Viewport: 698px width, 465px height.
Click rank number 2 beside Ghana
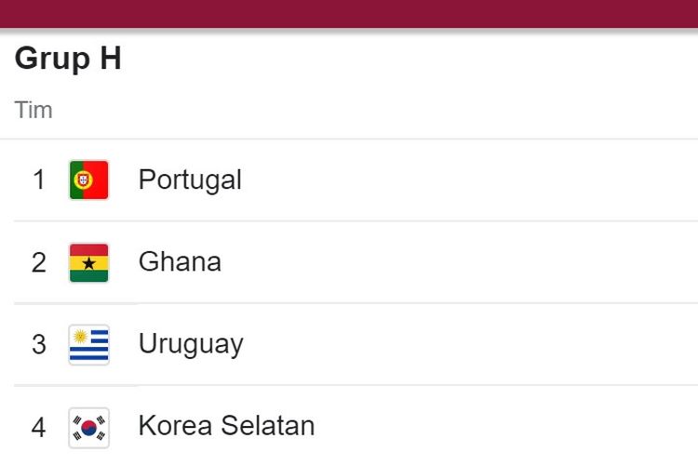pyautogui.click(x=39, y=262)
